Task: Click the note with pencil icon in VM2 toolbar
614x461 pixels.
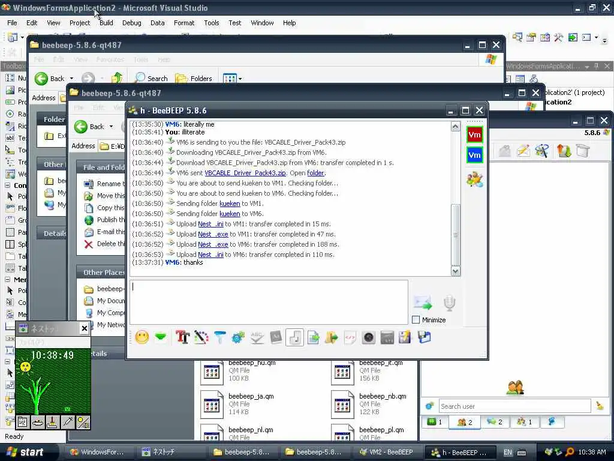Action: coord(523,151)
